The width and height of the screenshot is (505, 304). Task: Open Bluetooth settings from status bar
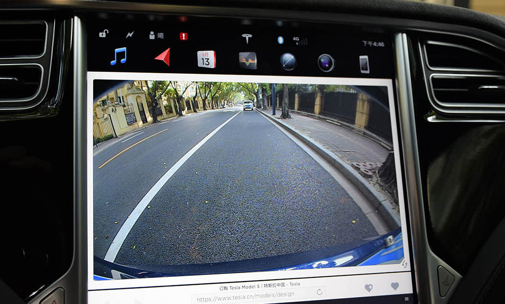pos(280,40)
